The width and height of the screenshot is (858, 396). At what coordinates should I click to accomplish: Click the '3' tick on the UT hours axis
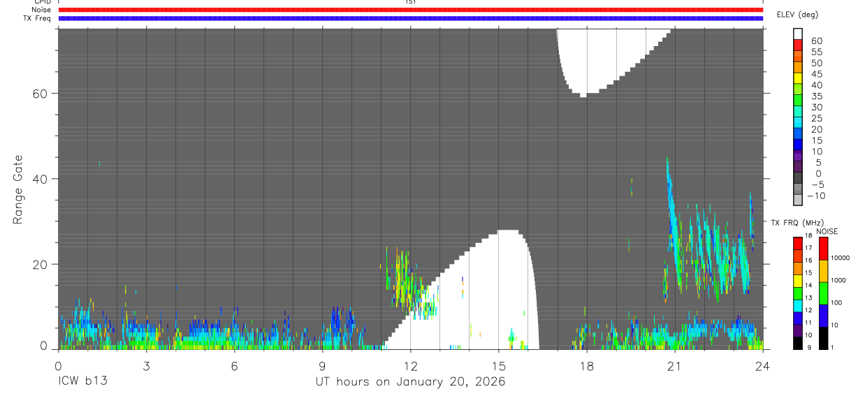tap(146, 366)
